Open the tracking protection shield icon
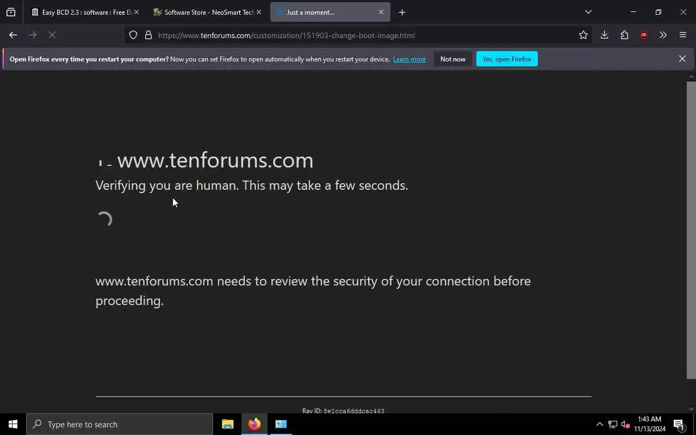This screenshot has width=696, height=435. (133, 35)
